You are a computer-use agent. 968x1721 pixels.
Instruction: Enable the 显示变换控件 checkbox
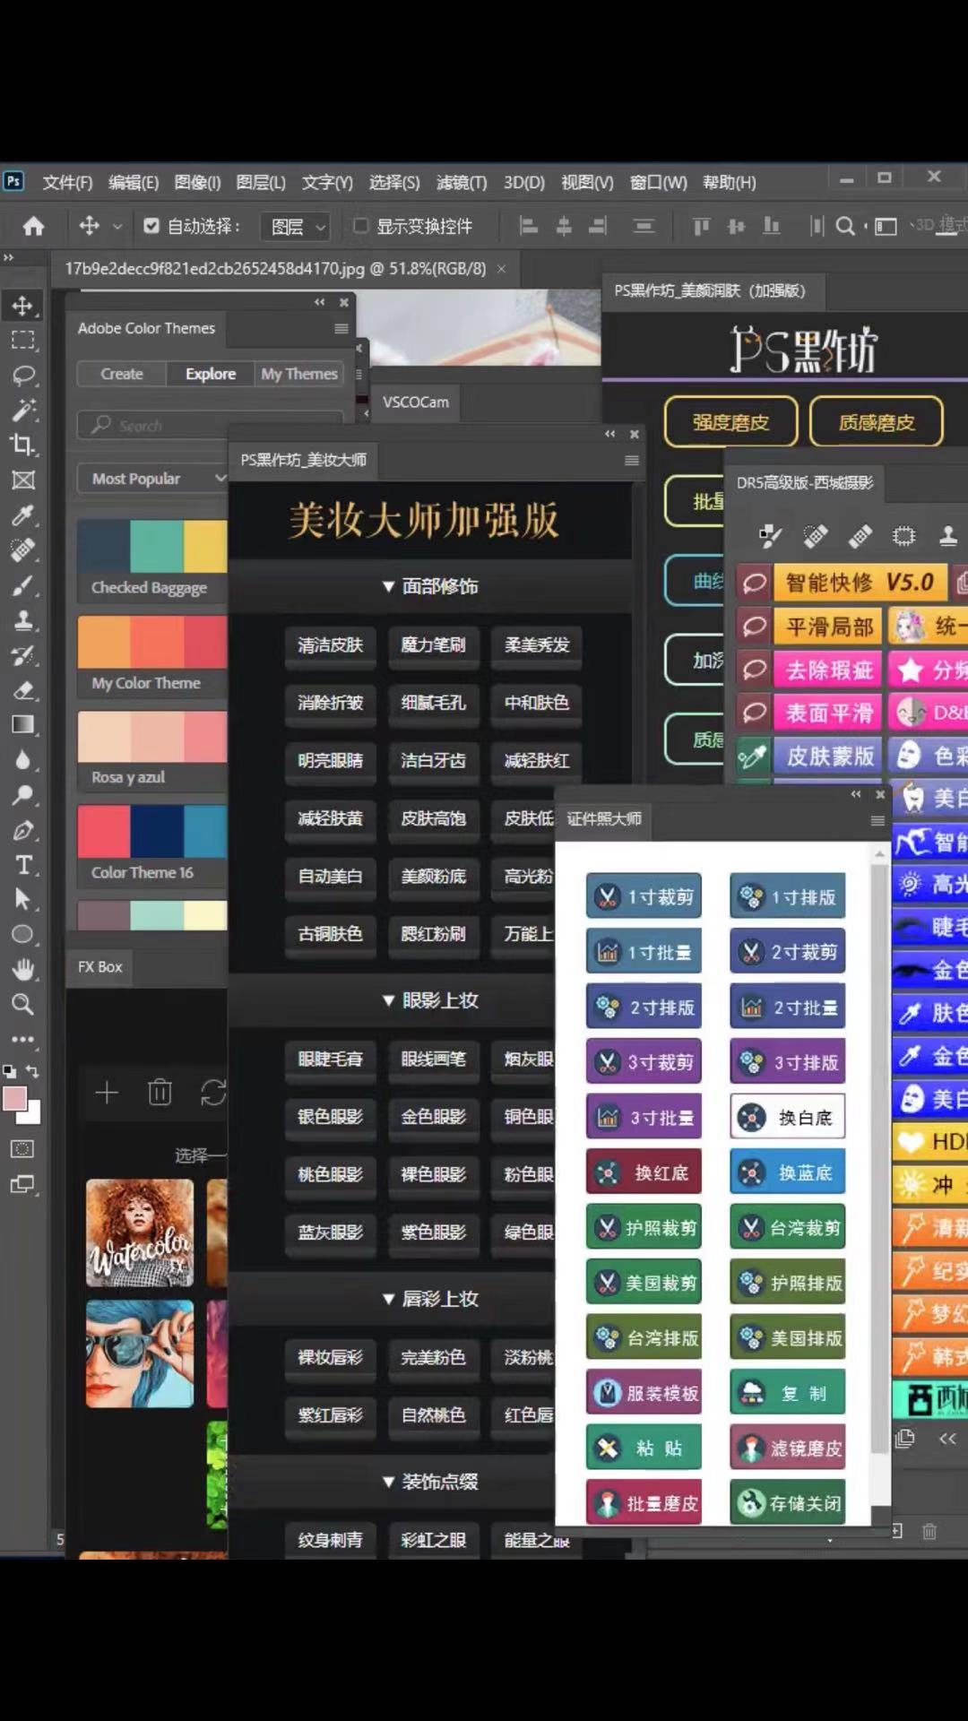tap(360, 226)
